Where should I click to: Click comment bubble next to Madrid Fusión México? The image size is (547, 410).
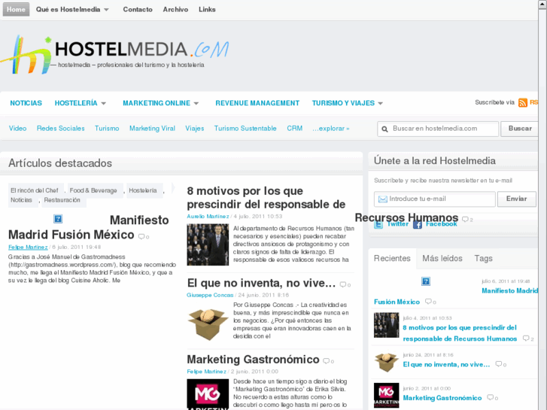pyautogui.click(x=141, y=236)
